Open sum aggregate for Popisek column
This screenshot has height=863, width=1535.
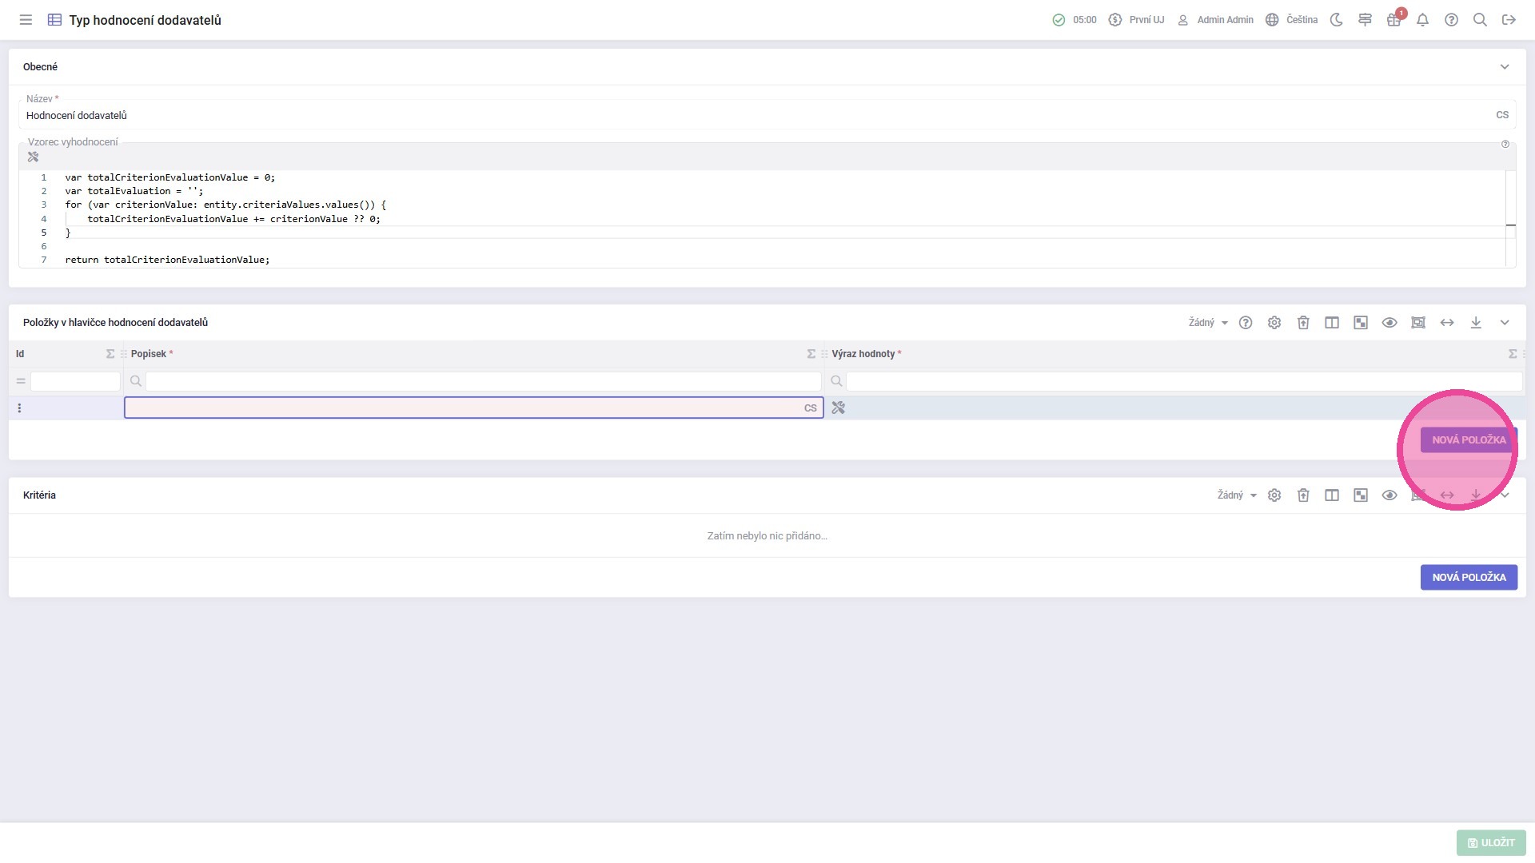pos(811,354)
